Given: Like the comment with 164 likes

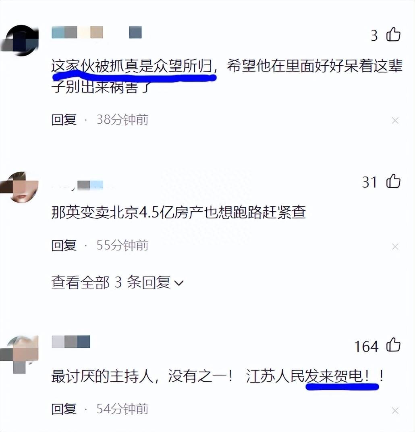Looking at the screenshot, I should pos(393,345).
